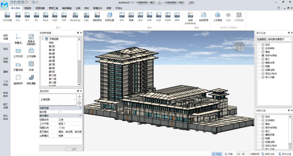
Task: Uncheck 主体结构 in 显示过滤 panel
Action: pos(263,48)
